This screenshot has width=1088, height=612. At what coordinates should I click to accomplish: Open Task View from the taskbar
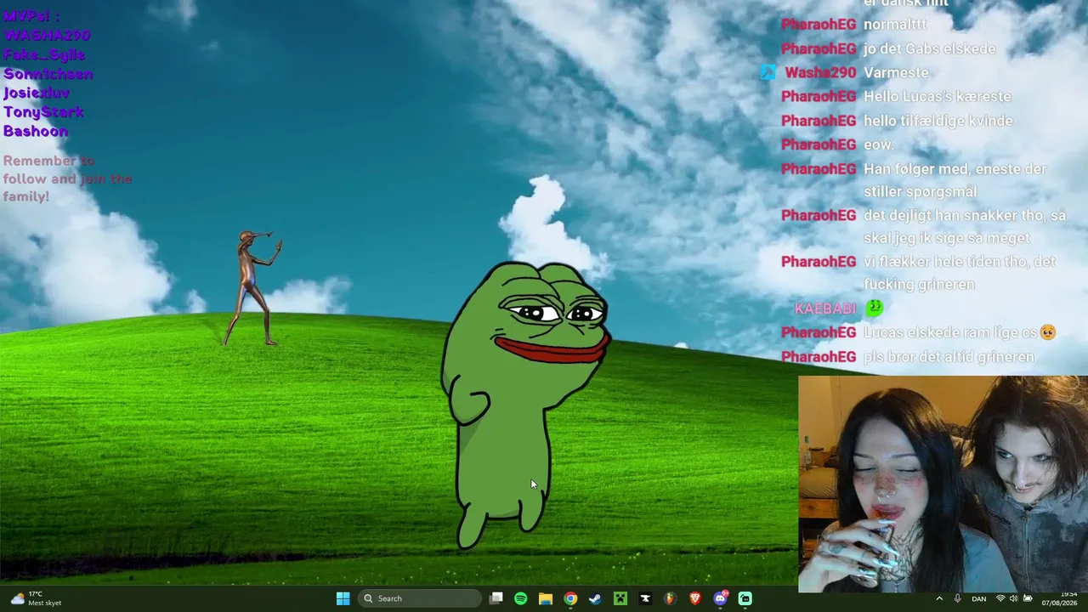point(496,598)
